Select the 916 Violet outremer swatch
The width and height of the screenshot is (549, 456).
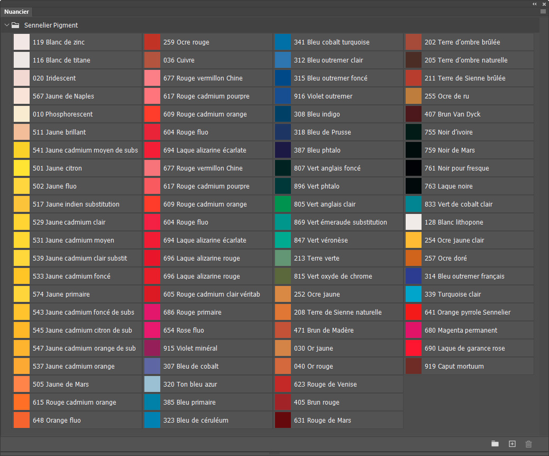click(x=338, y=96)
